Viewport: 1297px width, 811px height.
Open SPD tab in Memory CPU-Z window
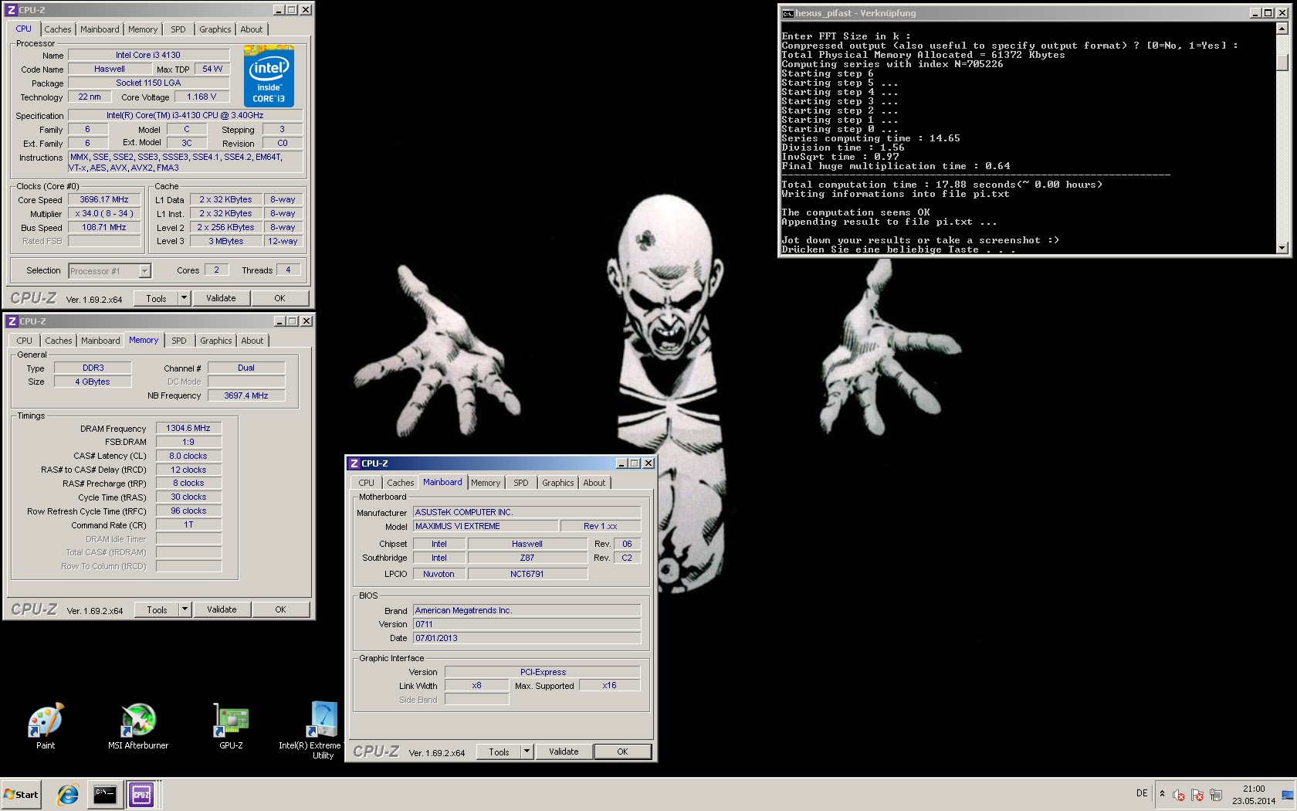pyautogui.click(x=179, y=341)
